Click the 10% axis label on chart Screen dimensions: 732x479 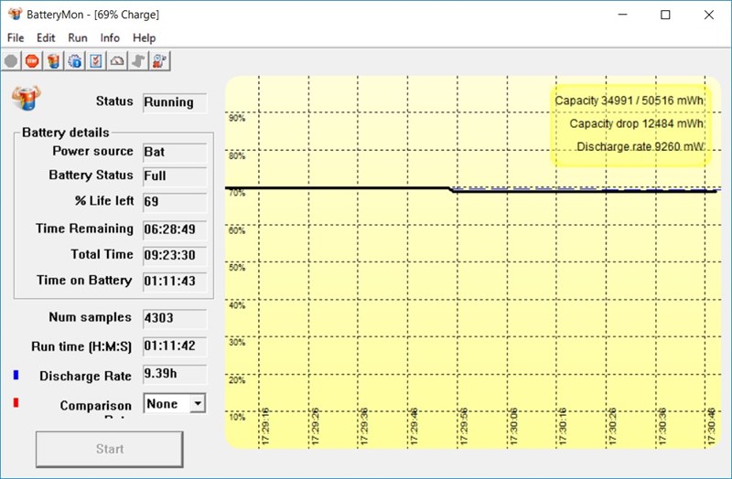coord(237,417)
